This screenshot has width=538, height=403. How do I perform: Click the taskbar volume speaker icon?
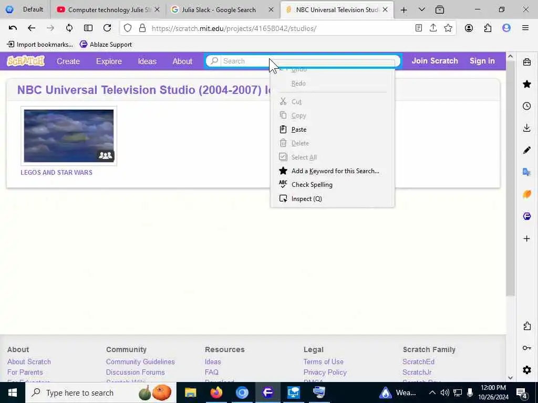(x=444, y=393)
